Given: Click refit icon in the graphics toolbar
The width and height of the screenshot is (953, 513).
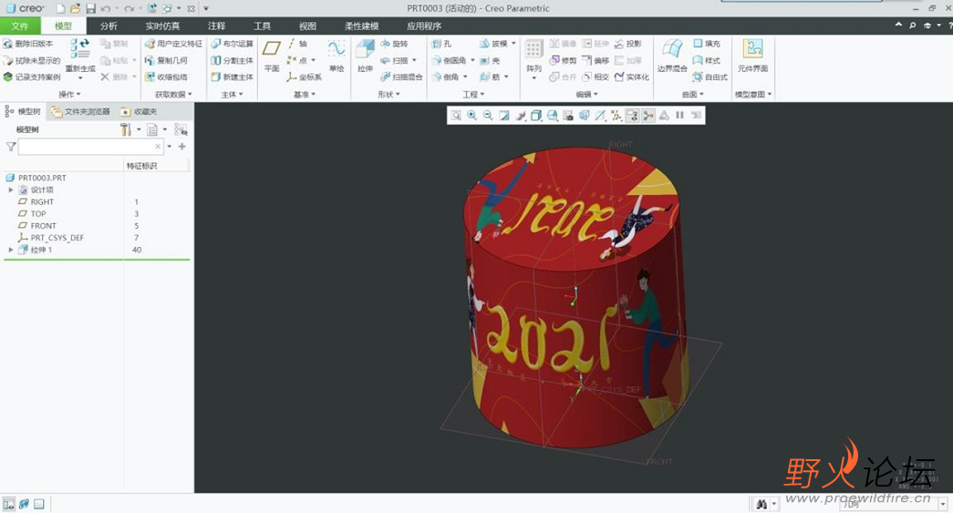Looking at the screenshot, I should (456, 116).
